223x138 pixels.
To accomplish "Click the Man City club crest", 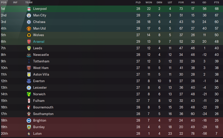I will [29, 15].
